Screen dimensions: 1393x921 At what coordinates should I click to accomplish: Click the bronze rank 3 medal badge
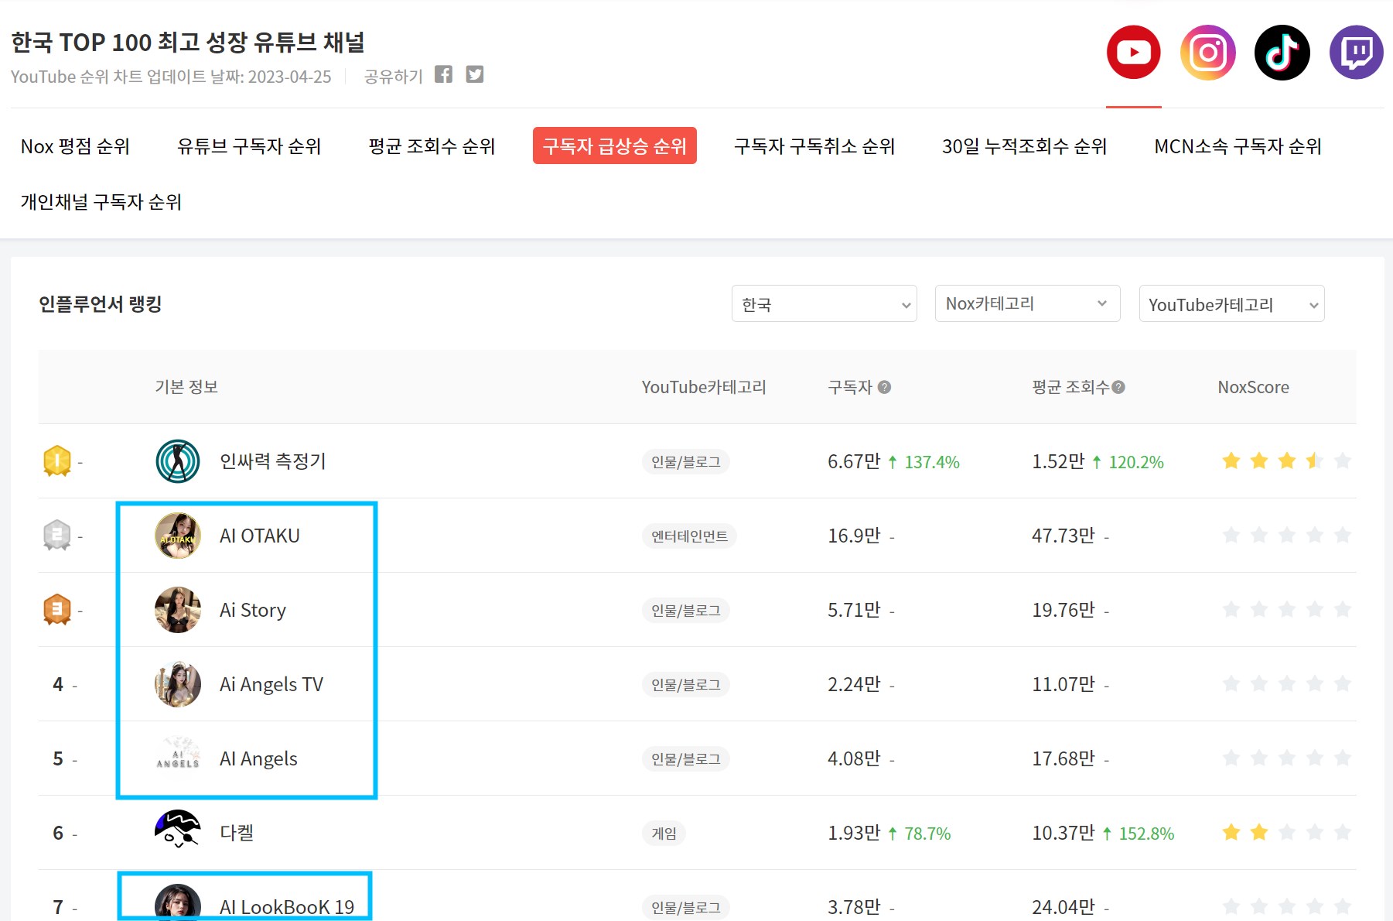pyautogui.click(x=57, y=610)
